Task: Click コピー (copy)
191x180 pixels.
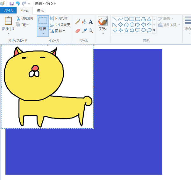Action: tap(23, 25)
